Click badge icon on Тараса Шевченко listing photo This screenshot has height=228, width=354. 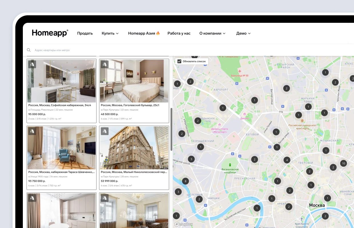tap(32, 131)
